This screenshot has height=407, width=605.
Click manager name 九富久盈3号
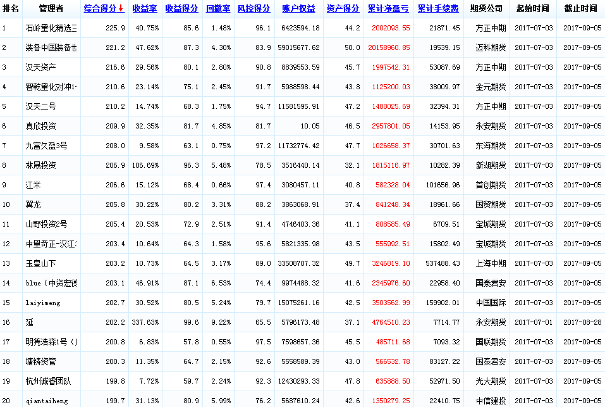(46, 146)
